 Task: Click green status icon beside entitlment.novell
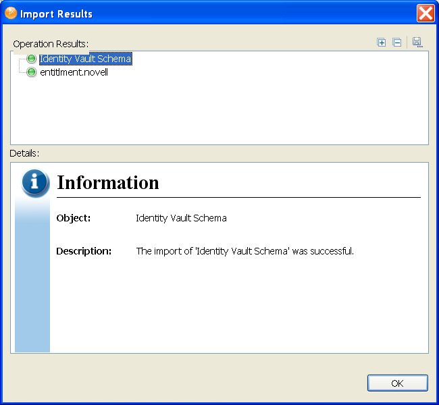(31, 72)
